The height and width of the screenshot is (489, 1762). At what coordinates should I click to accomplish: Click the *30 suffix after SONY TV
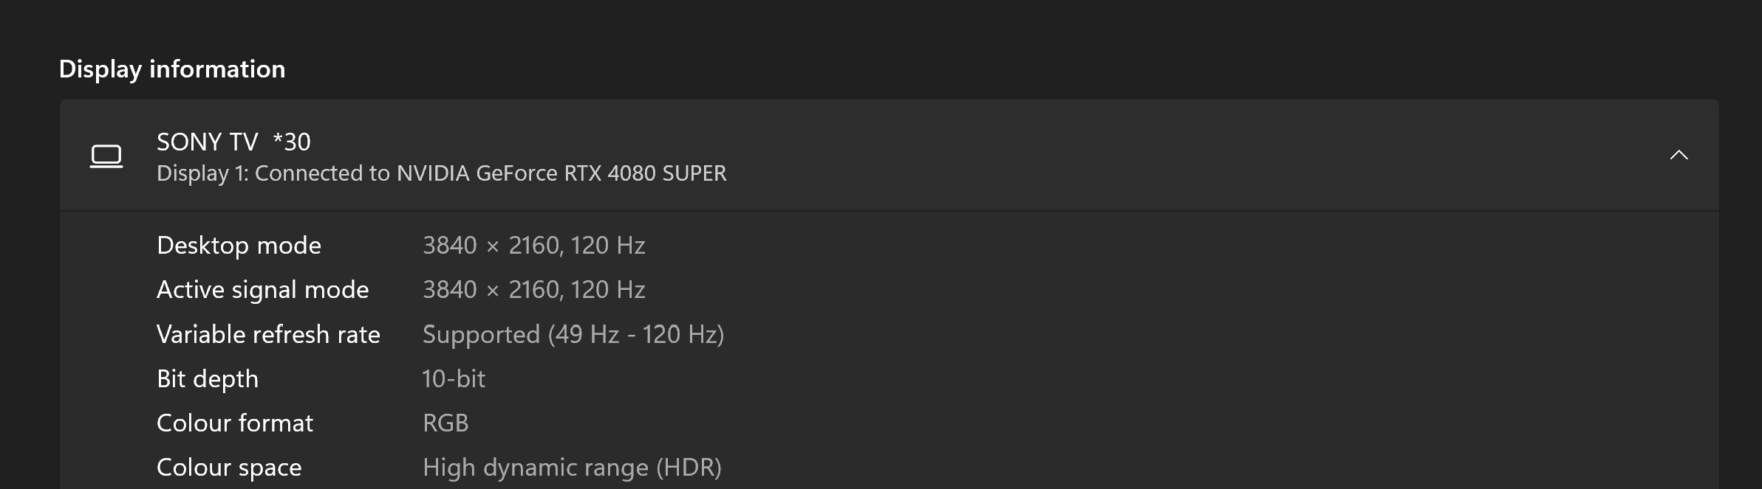(292, 142)
